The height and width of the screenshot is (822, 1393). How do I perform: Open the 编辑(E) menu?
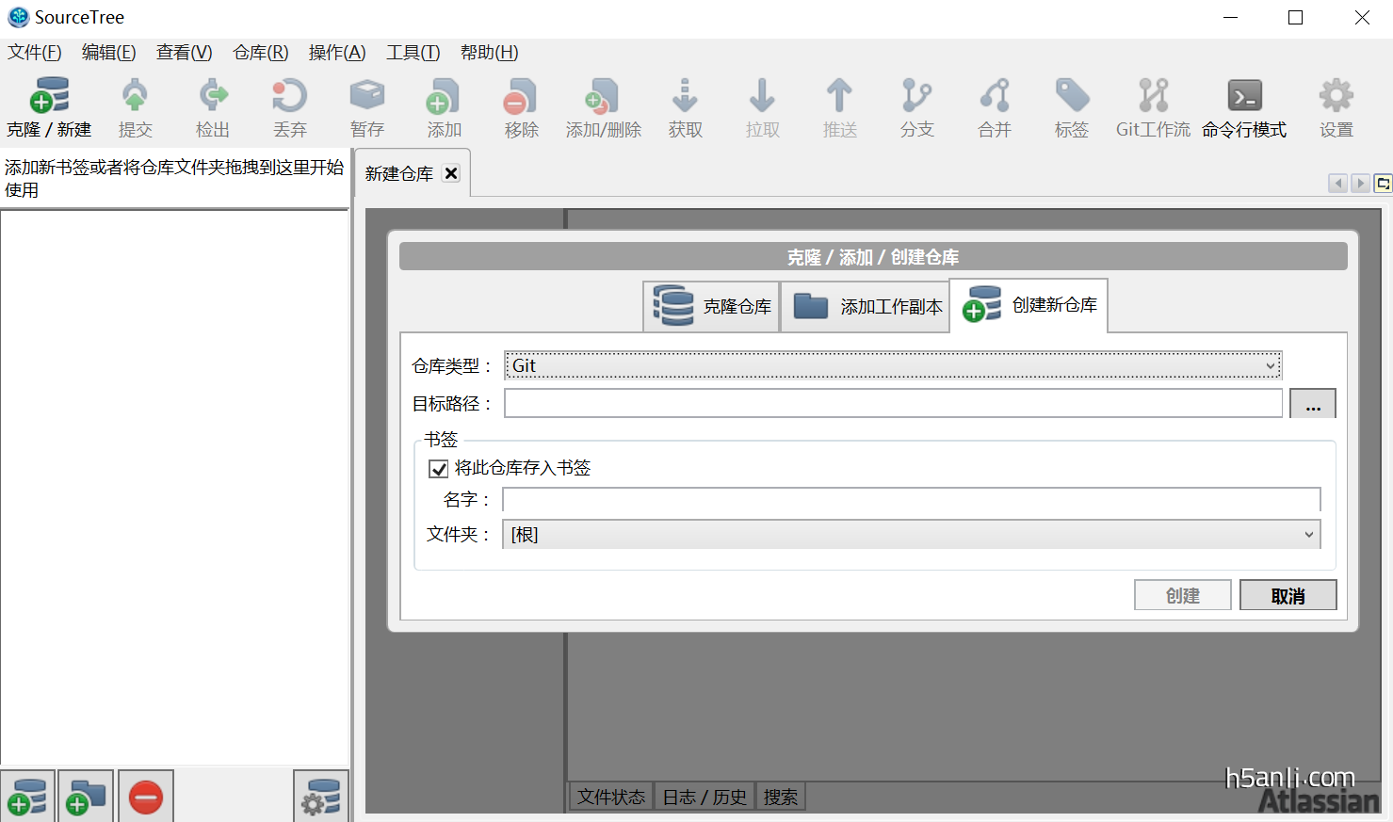point(109,53)
